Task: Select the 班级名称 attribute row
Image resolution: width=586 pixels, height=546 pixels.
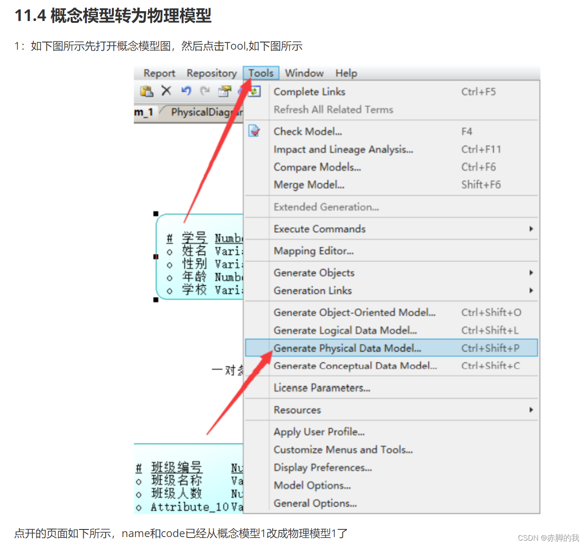Action: [x=189, y=481]
